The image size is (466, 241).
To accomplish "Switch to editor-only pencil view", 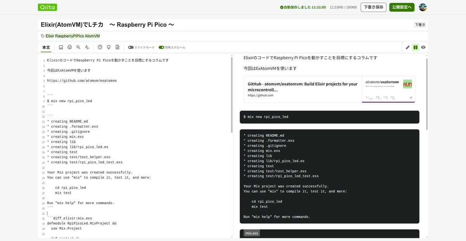I will tap(408, 47).
